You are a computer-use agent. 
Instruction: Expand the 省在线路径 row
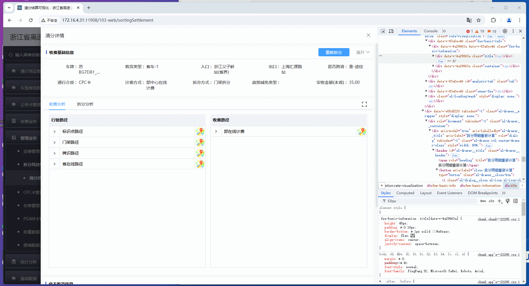54,164
